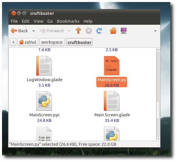177x162 pixels.
Task: Open the Home folder icon in toolbar
Action: point(113,31)
